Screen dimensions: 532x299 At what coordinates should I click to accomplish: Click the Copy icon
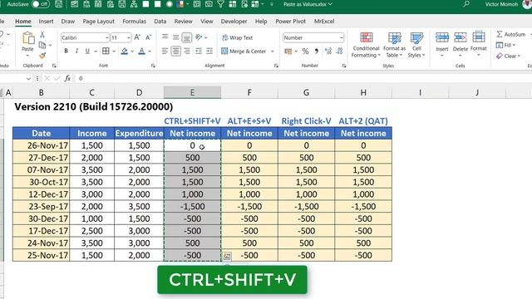click(42, 45)
